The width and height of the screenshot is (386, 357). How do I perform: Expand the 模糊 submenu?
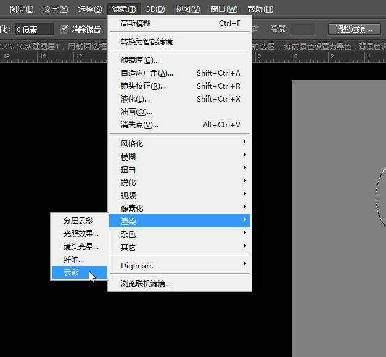coord(179,156)
